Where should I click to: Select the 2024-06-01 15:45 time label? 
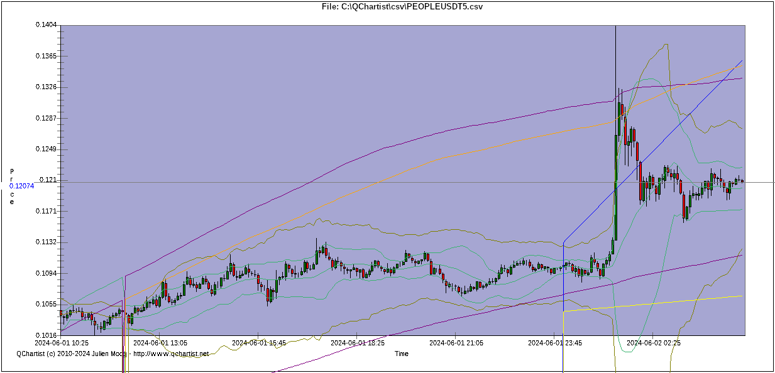[259, 343]
